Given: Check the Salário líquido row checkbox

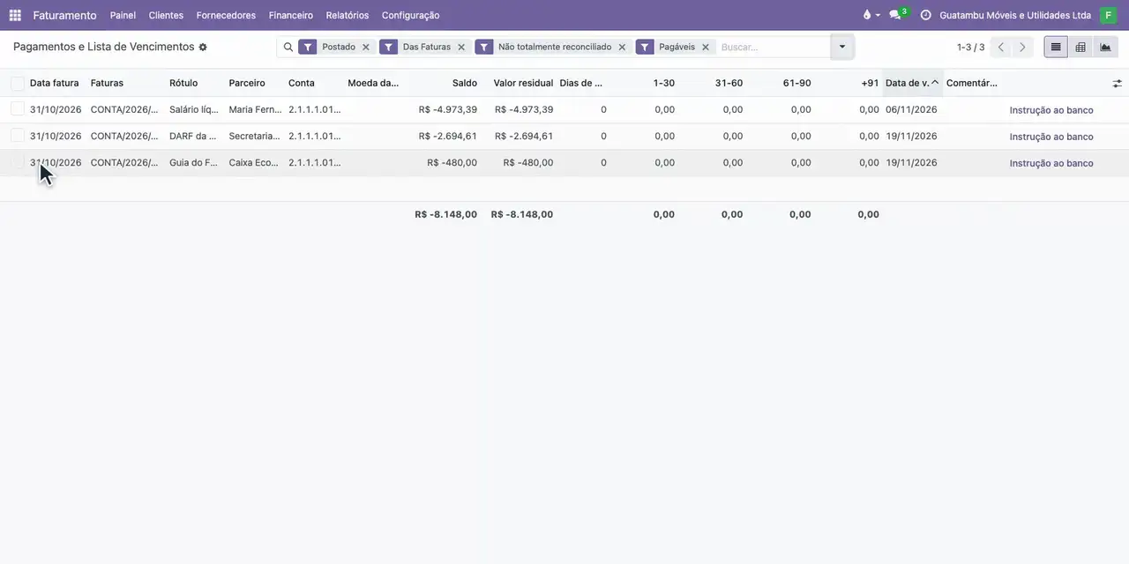Looking at the screenshot, I should (x=18, y=109).
